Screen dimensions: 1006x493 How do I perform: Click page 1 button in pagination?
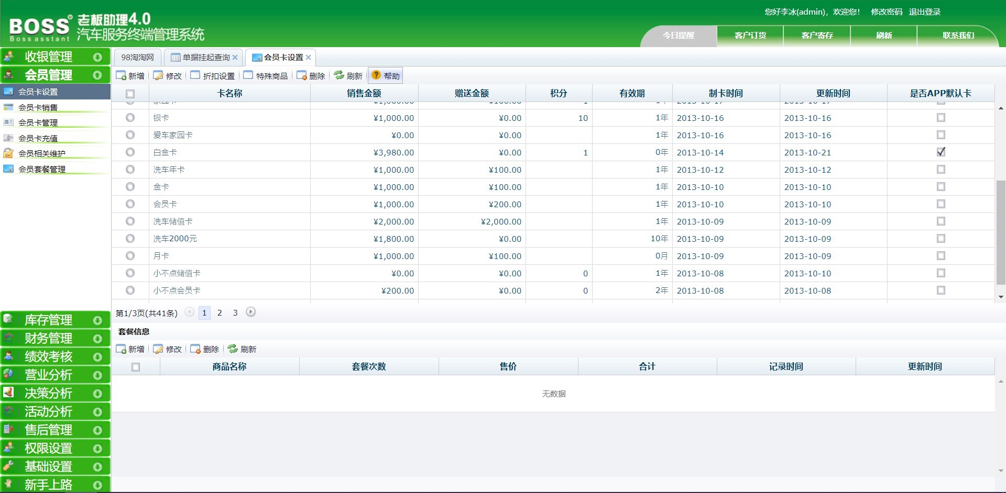(x=204, y=313)
